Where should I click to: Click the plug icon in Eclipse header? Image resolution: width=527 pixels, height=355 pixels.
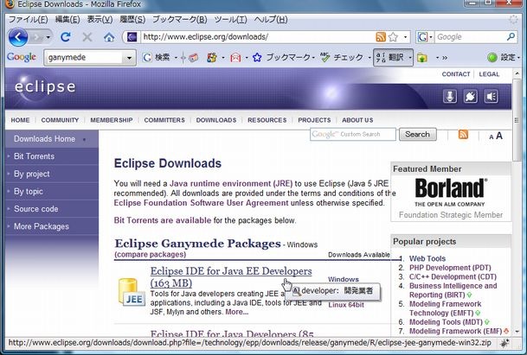click(471, 96)
